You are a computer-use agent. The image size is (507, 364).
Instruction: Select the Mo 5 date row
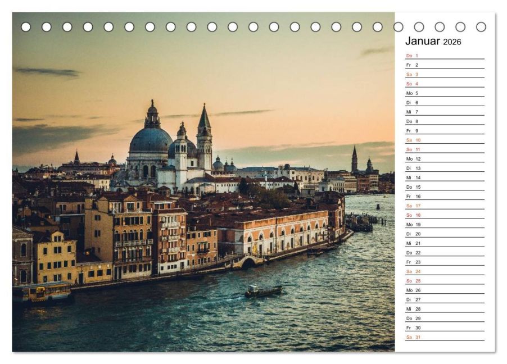[445, 93]
